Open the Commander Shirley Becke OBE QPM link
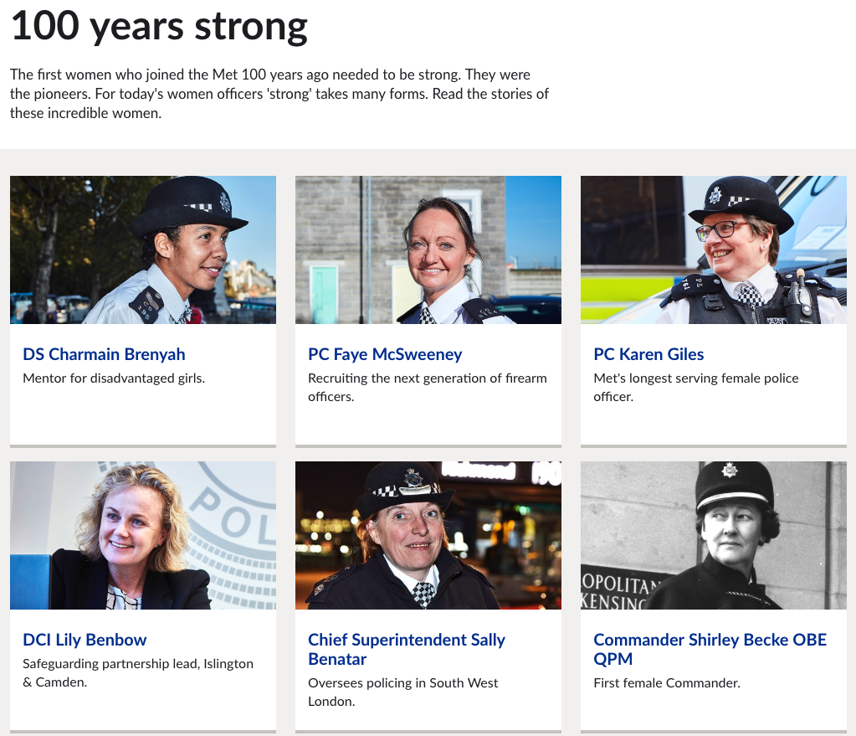 (710, 649)
